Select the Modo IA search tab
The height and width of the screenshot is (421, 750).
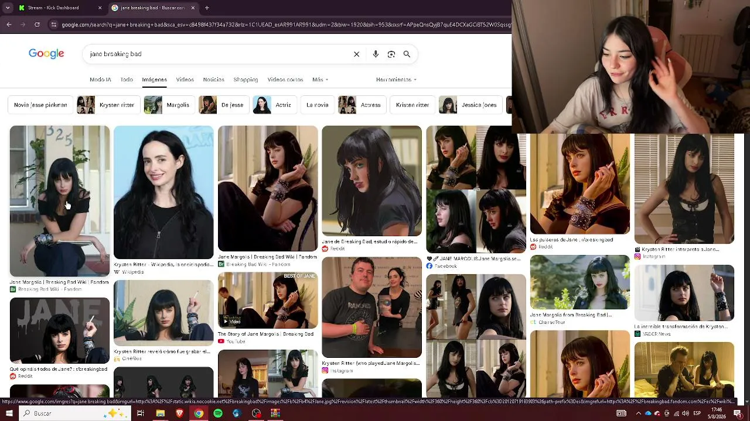(x=100, y=80)
